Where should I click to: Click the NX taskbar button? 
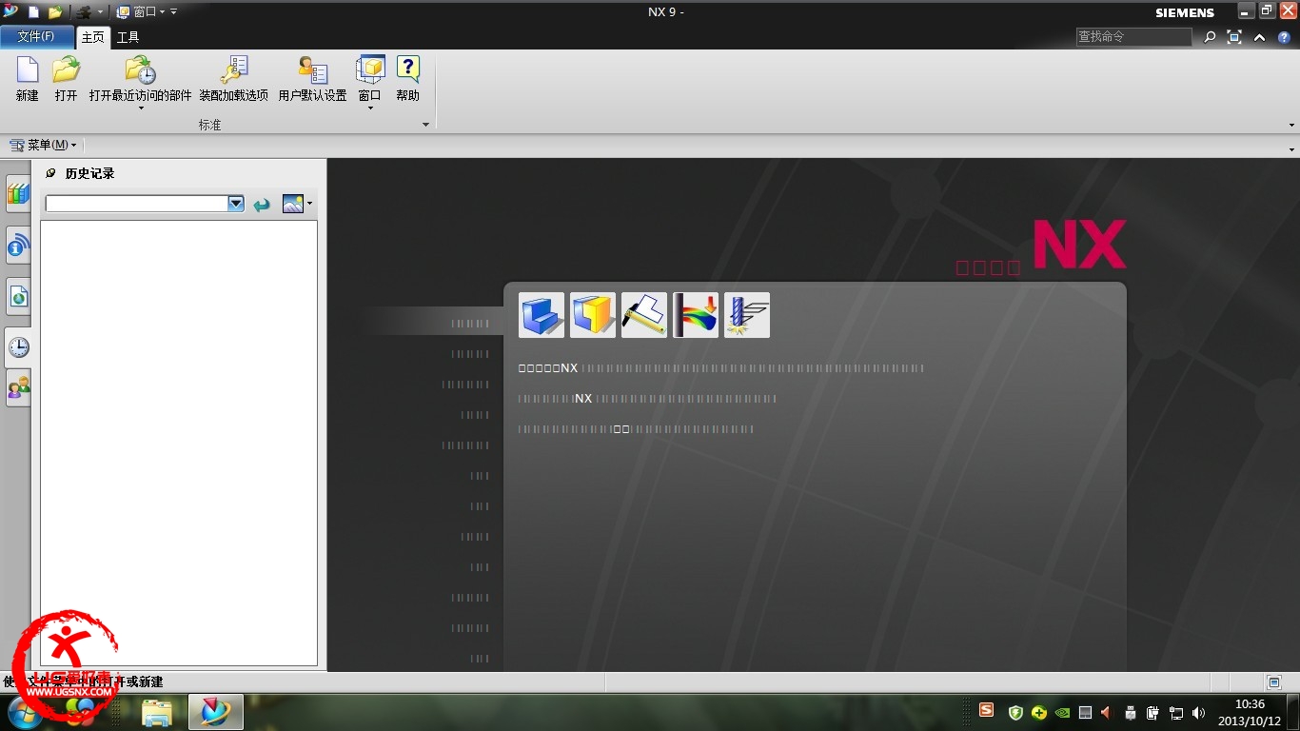216,712
